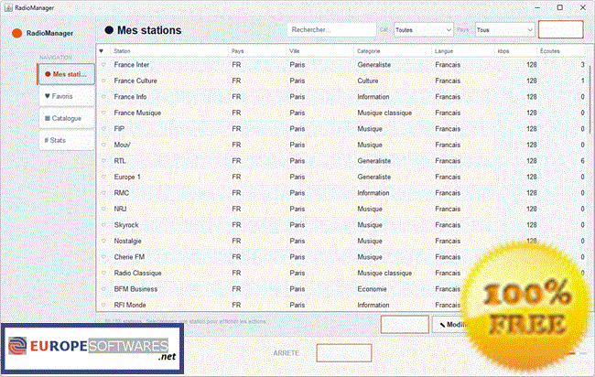Open the Tous country dropdown
Image resolution: width=595 pixels, height=377 pixels.
[505, 30]
